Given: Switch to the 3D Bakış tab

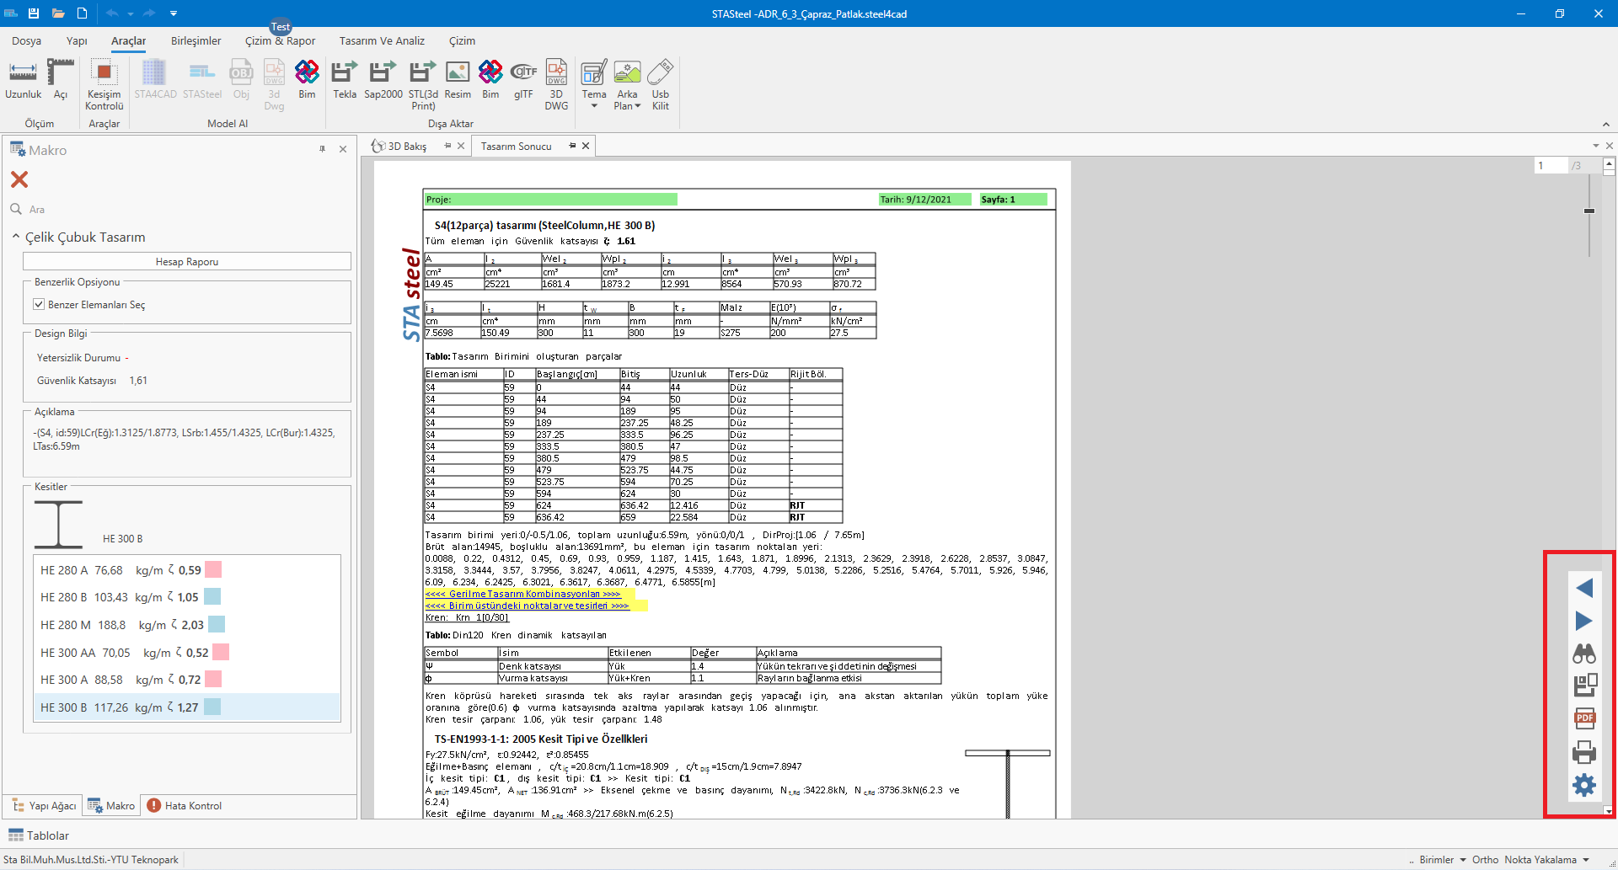Looking at the screenshot, I should (406, 146).
